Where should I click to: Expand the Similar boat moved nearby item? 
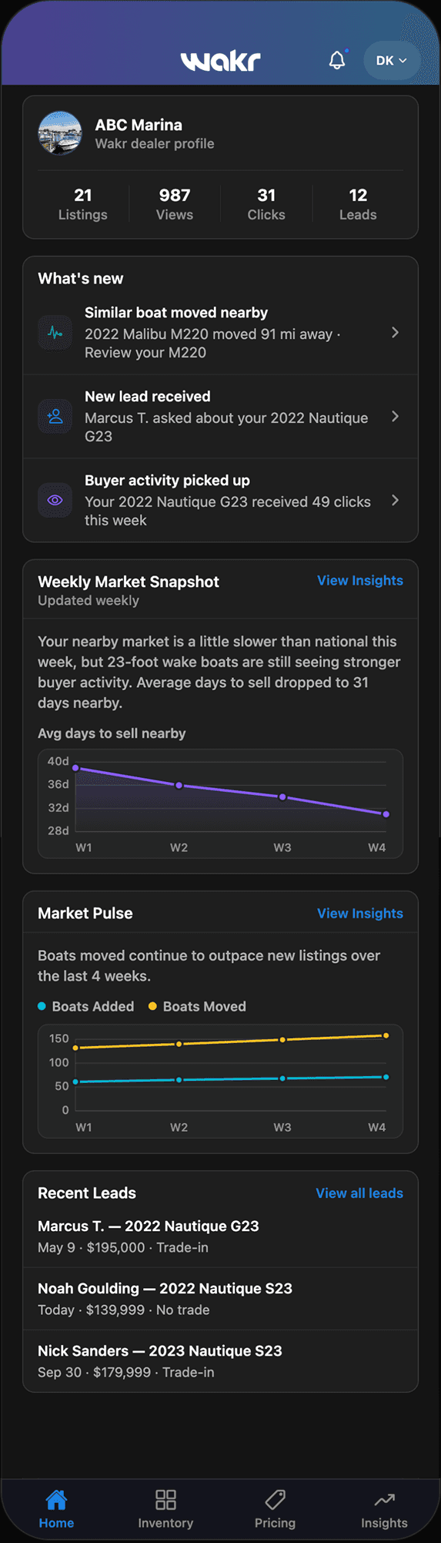click(x=220, y=333)
